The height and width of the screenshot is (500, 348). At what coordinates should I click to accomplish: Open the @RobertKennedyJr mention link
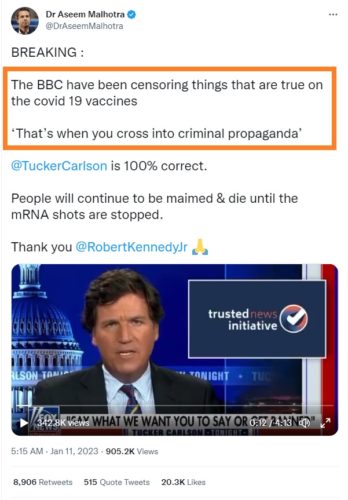[131, 247]
